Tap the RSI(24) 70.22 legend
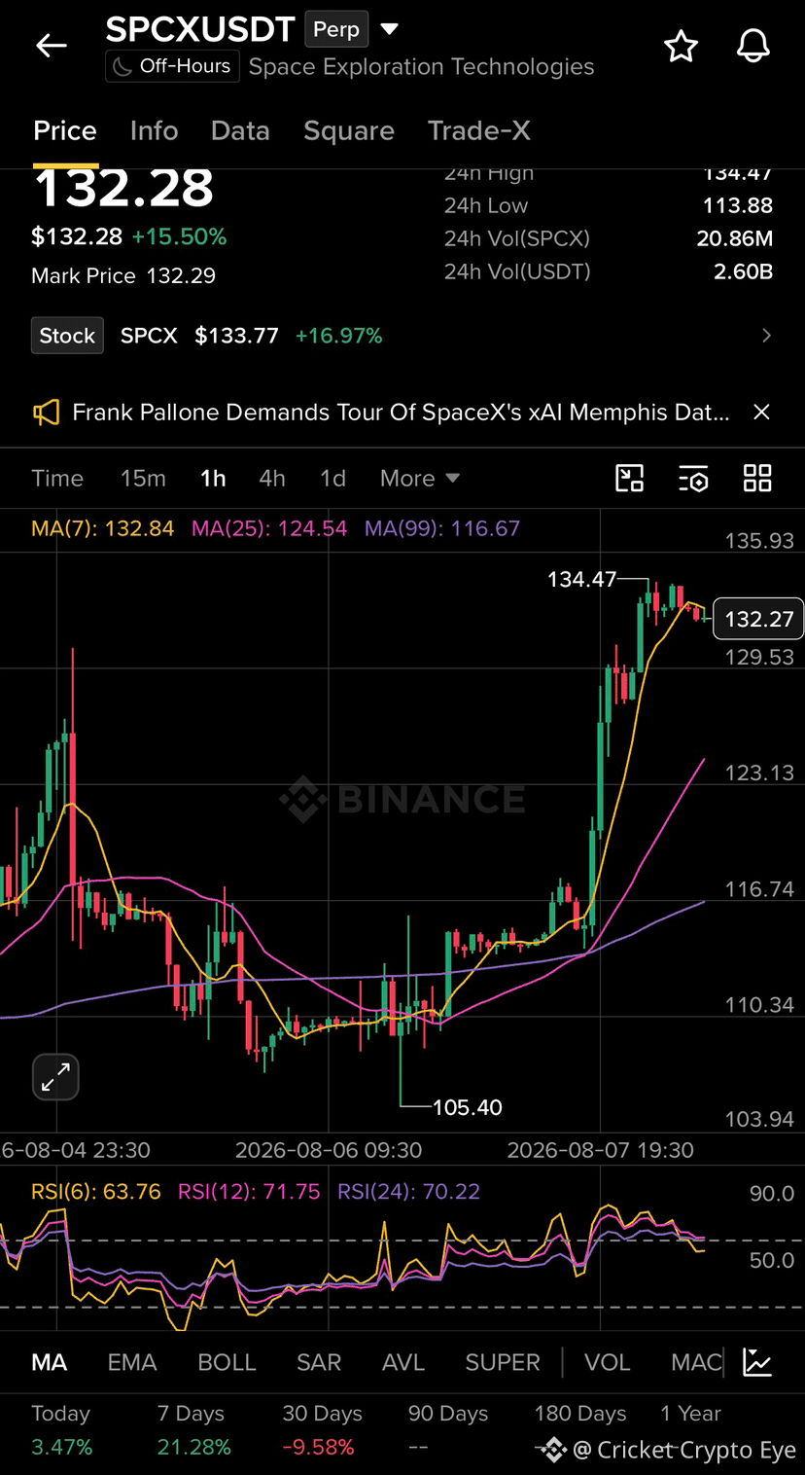Image resolution: width=805 pixels, height=1475 pixels. pyautogui.click(x=408, y=1191)
